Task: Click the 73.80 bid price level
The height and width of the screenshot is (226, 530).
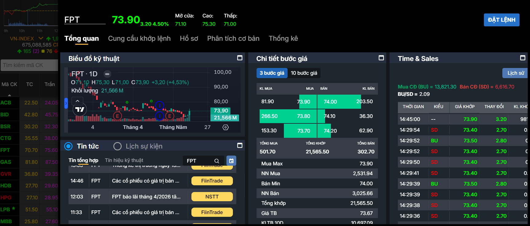Action: [304, 116]
